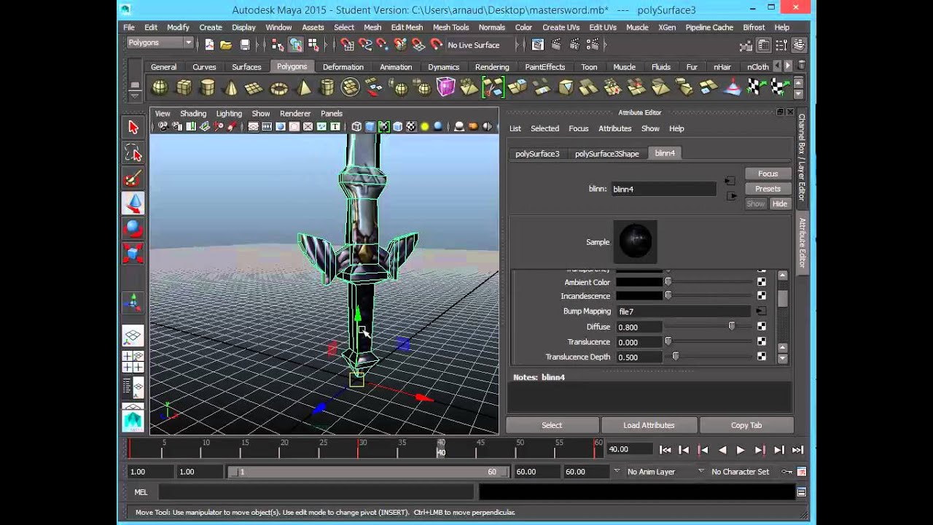Click the magenta cube shelf icon
933x525 pixels.
click(x=445, y=88)
